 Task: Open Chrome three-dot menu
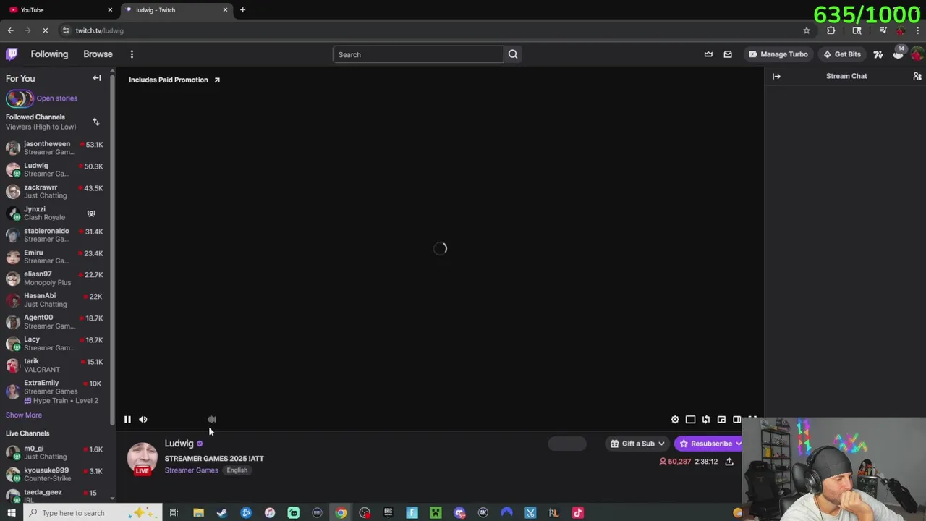(x=918, y=30)
